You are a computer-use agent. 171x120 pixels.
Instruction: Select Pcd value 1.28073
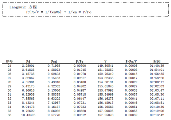54,70
